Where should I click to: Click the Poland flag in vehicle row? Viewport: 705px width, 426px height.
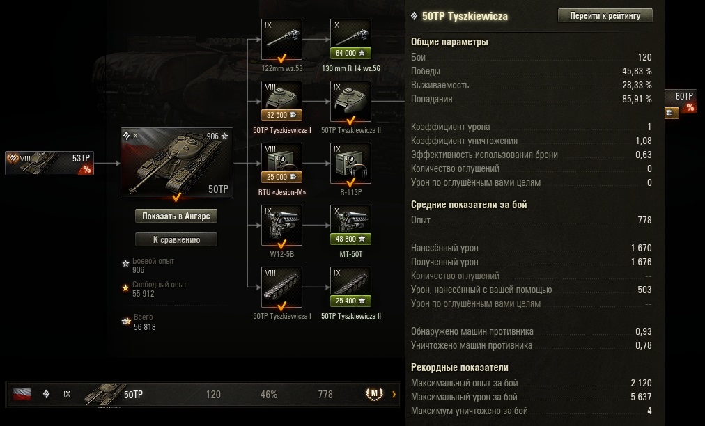(22, 395)
